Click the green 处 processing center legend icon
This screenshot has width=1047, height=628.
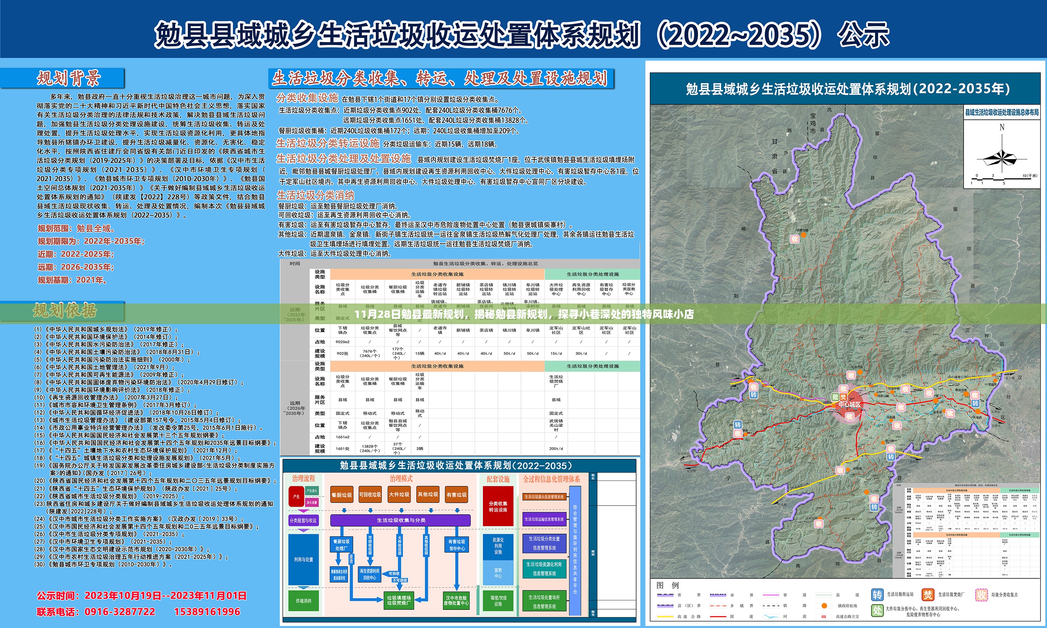point(877,611)
